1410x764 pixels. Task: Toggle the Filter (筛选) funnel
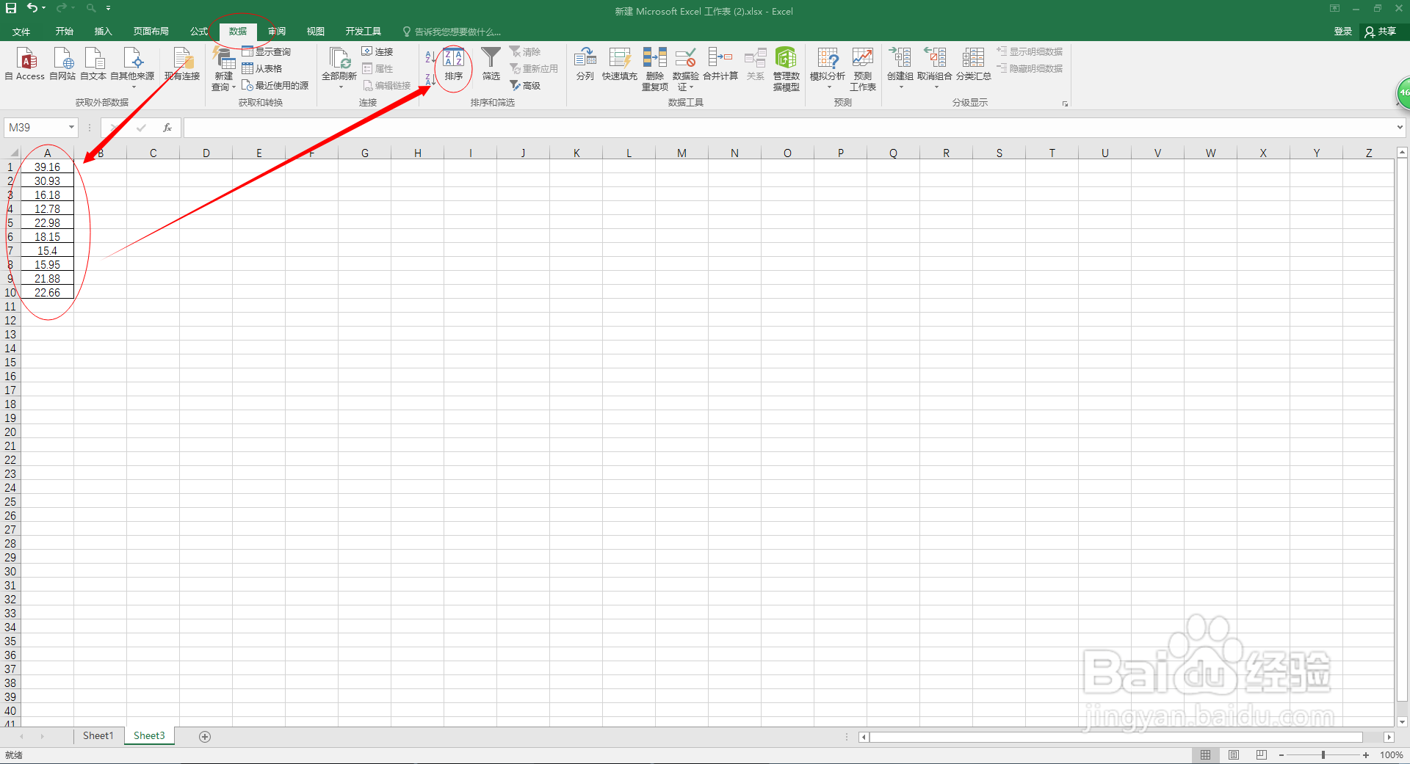click(x=491, y=63)
